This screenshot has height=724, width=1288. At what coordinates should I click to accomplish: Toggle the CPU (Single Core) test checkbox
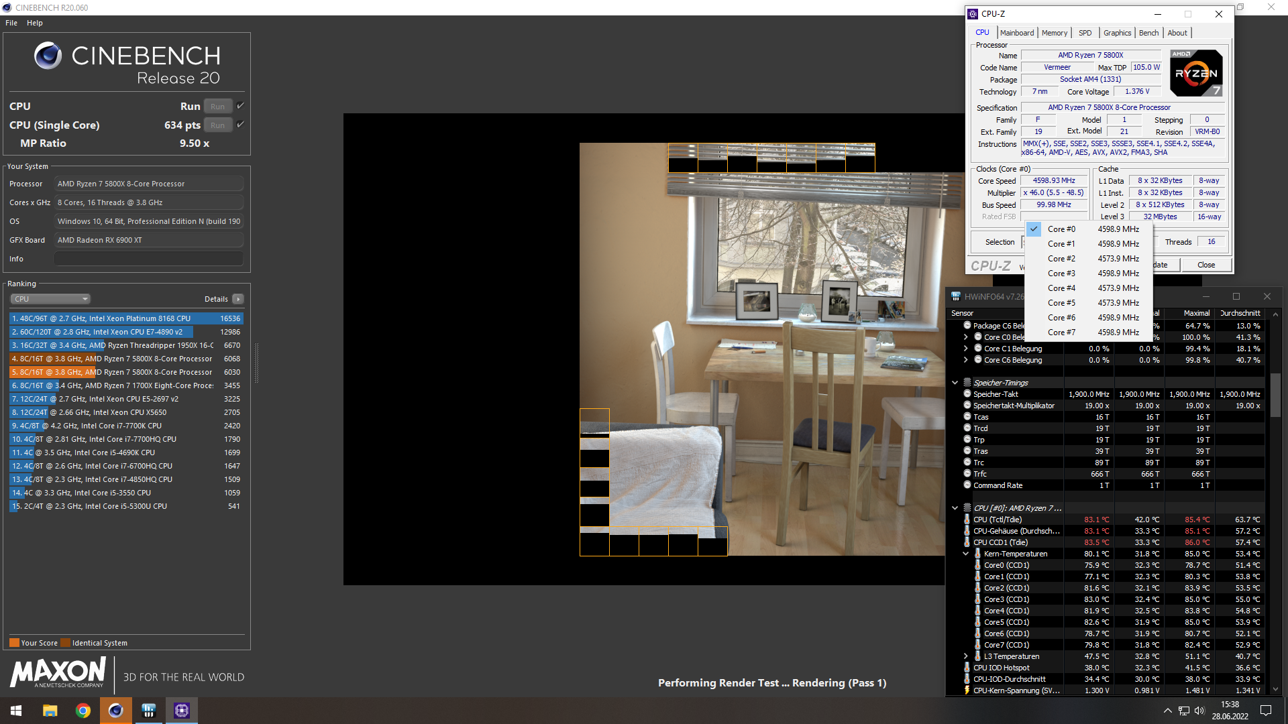point(240,125)
